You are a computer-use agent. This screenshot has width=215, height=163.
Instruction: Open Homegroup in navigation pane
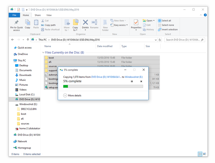coord(22,148)
